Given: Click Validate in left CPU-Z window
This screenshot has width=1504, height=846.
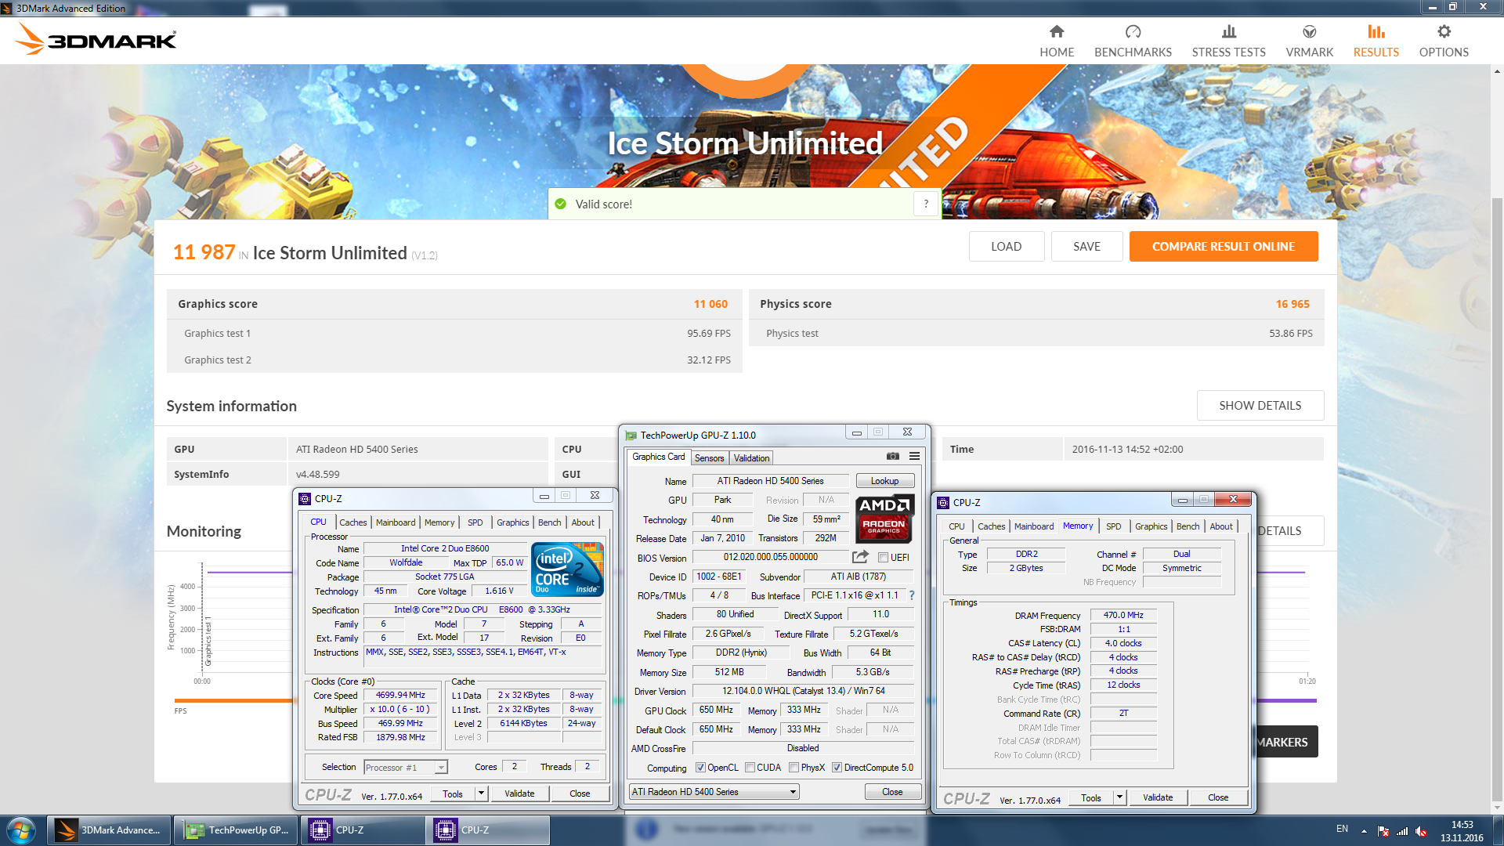Looking at the screenshot, I should [519, 794].
